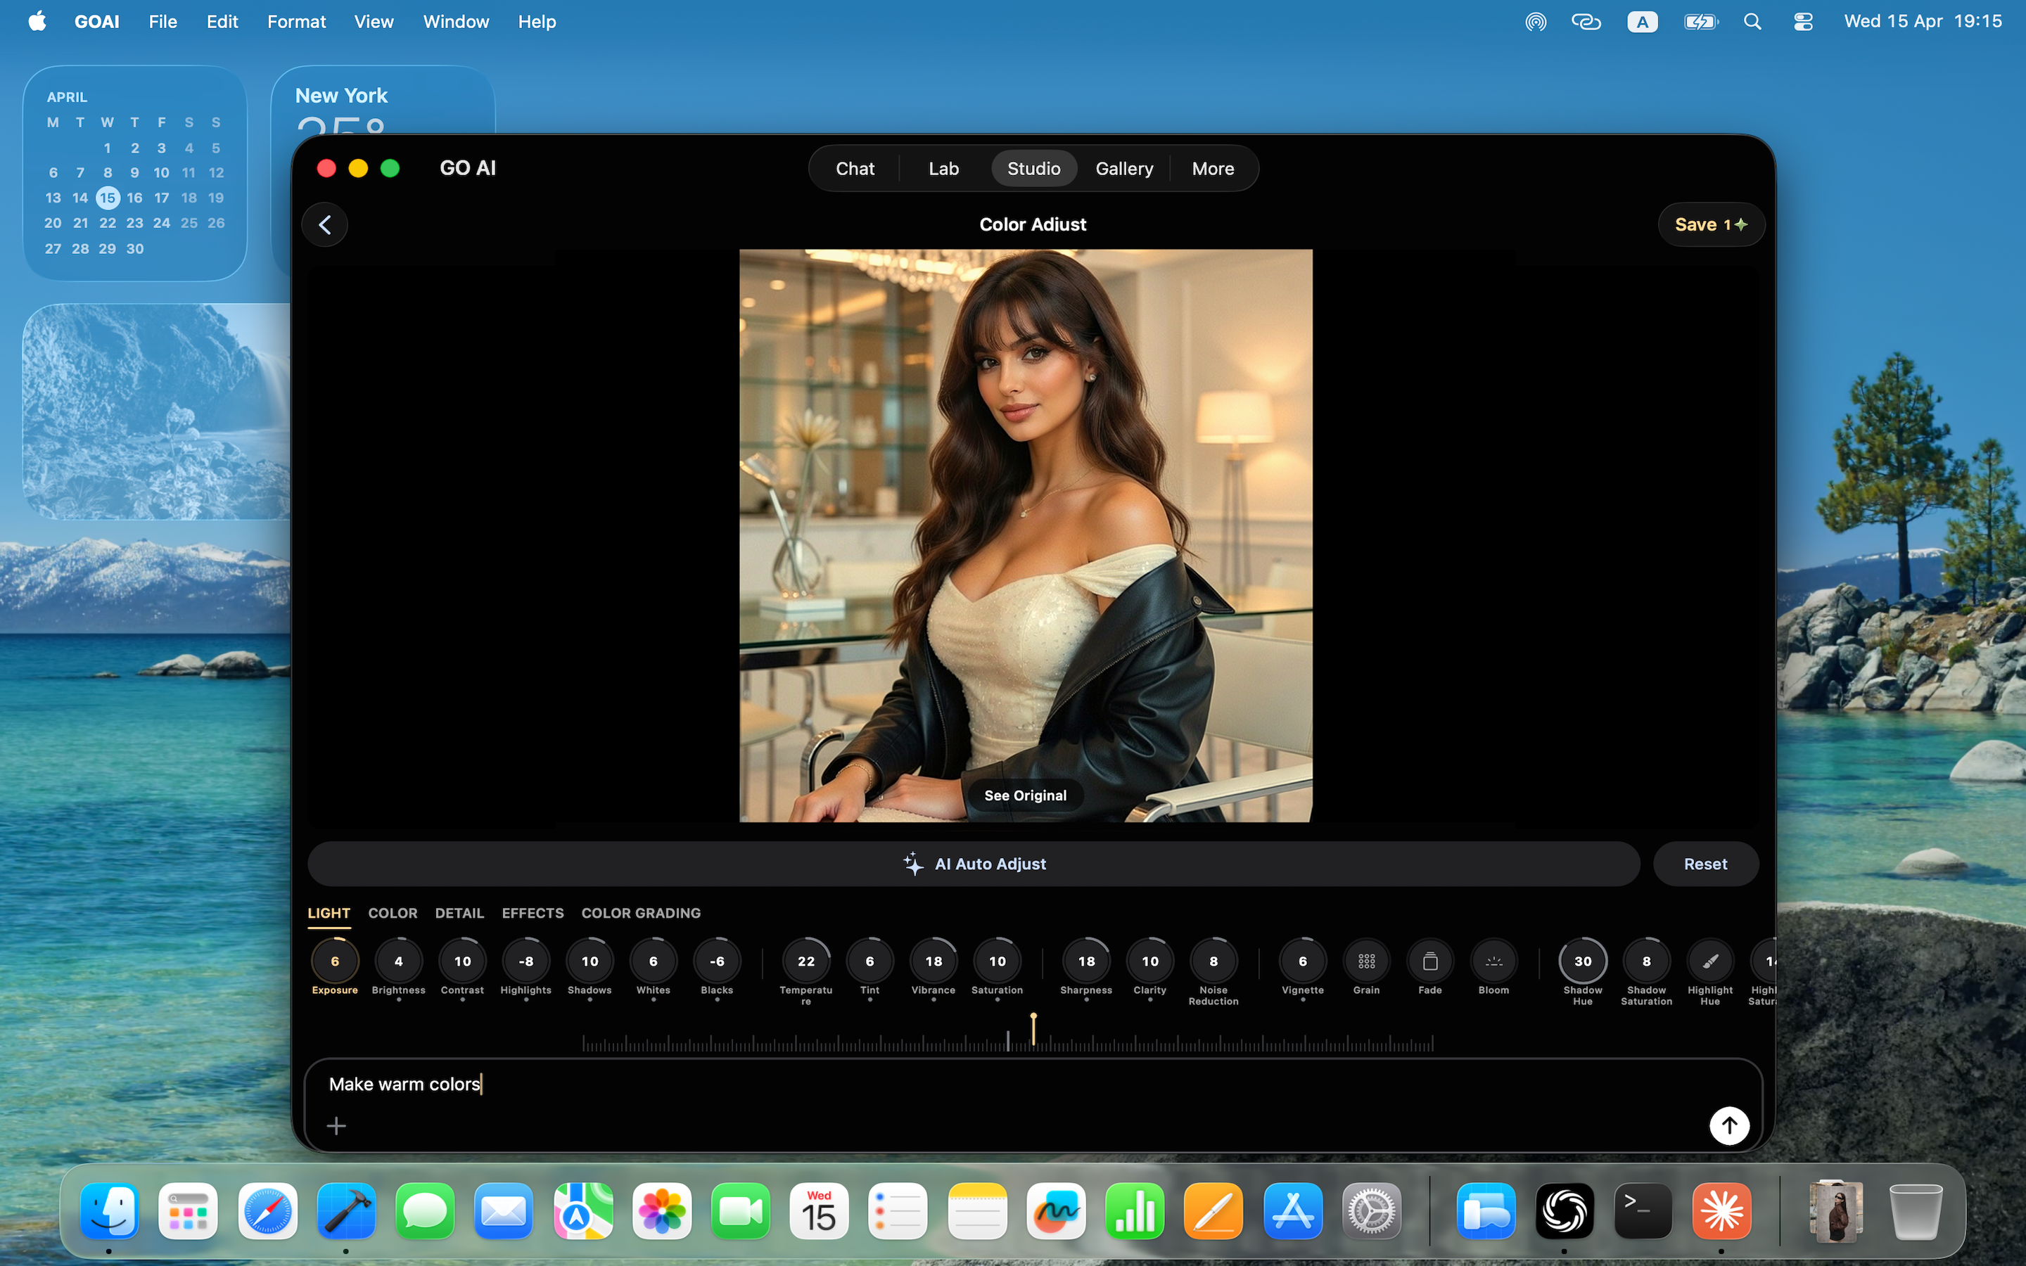Select the Vignette adjustment dial
This screenshot has height=1266, width=2026.
pos(1303,961)
